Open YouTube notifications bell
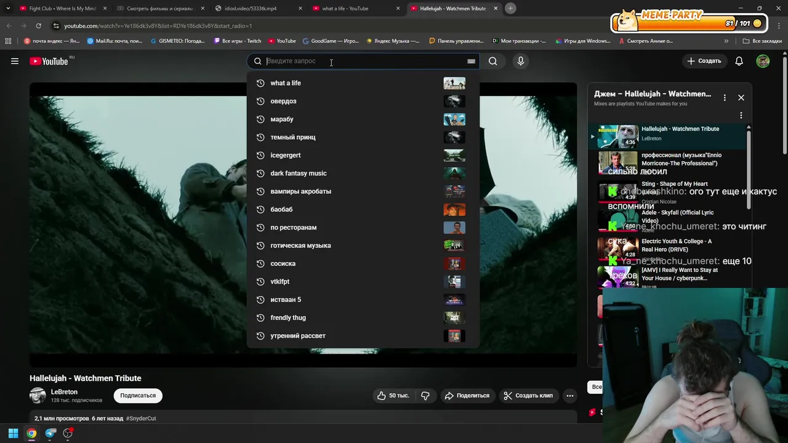The image size is (788, 443). pyautogui.click(x=739, y=61)
